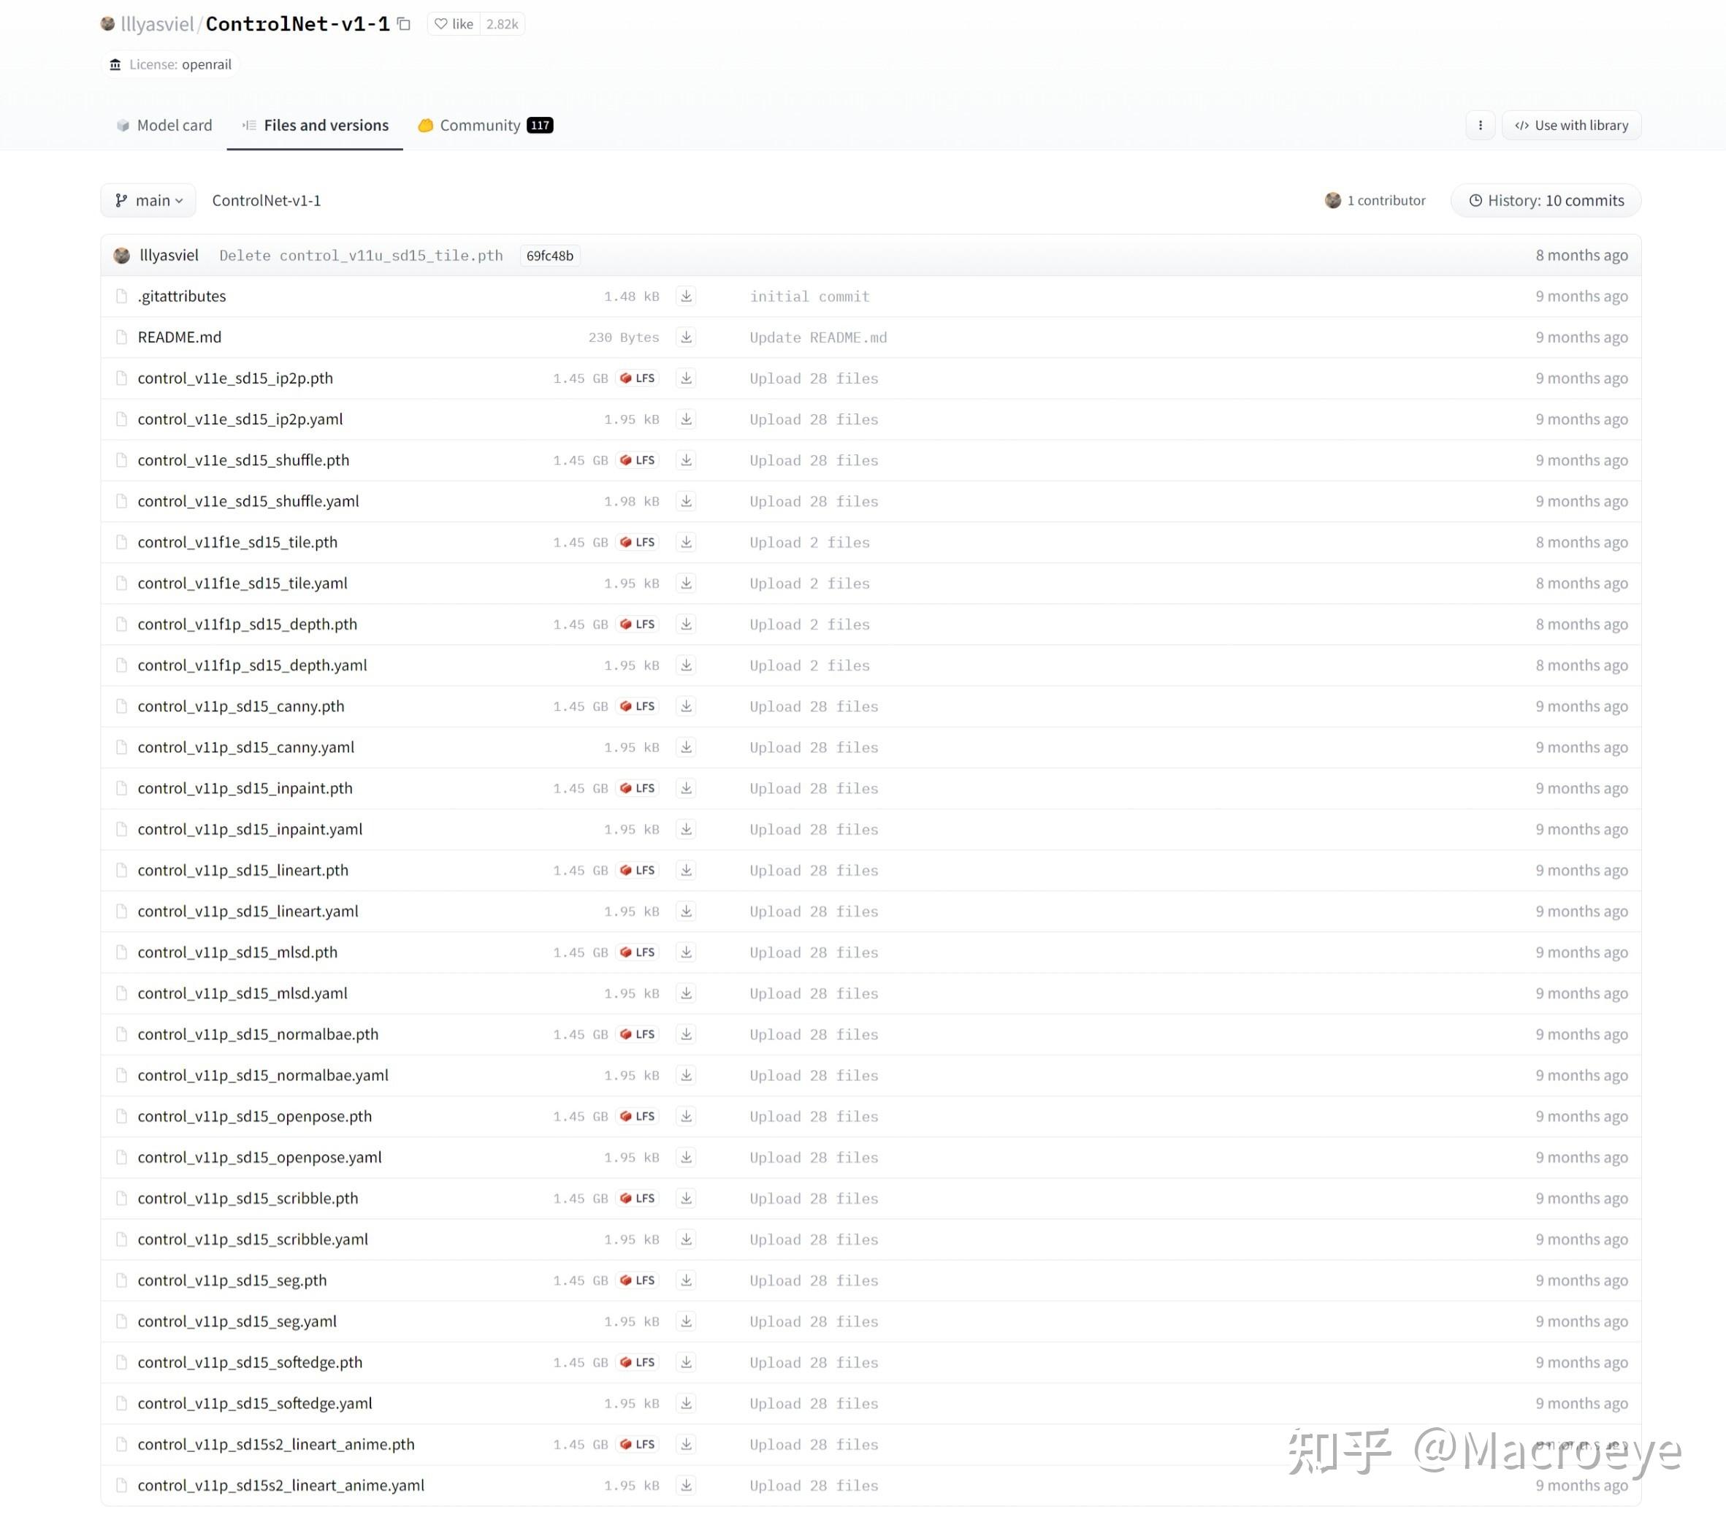This screenshot has width=1726, height=1528.
Task: Open Use with library dropdown
Action: [x=1571, y=125]
